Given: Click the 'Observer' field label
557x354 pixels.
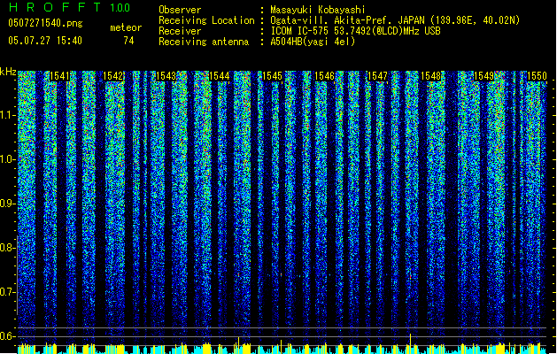Looking at the screenshot, I should (x=180, y=10).
